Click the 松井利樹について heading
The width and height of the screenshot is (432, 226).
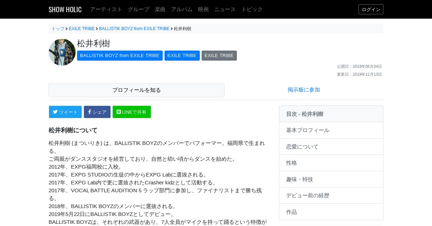tap(73, 130)
